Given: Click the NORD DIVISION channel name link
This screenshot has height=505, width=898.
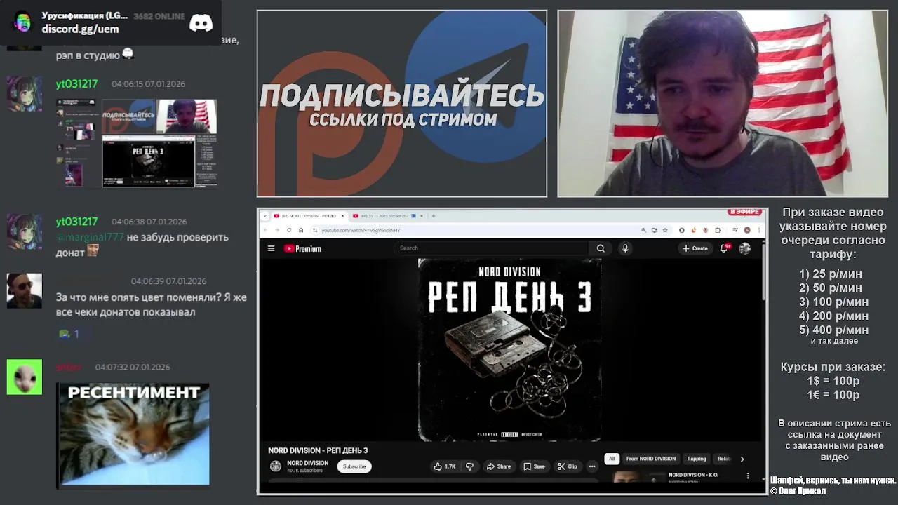Looking at the screenshot, I should pyautogui.click(x=307, y=463).
